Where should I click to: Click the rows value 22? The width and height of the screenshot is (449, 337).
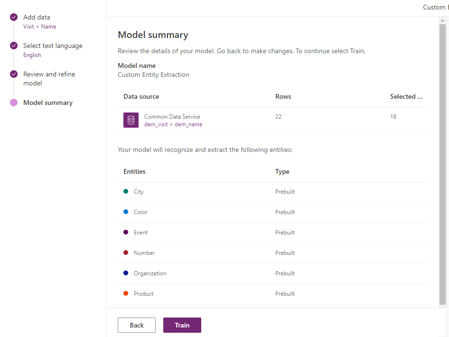[x=278, y=117]
